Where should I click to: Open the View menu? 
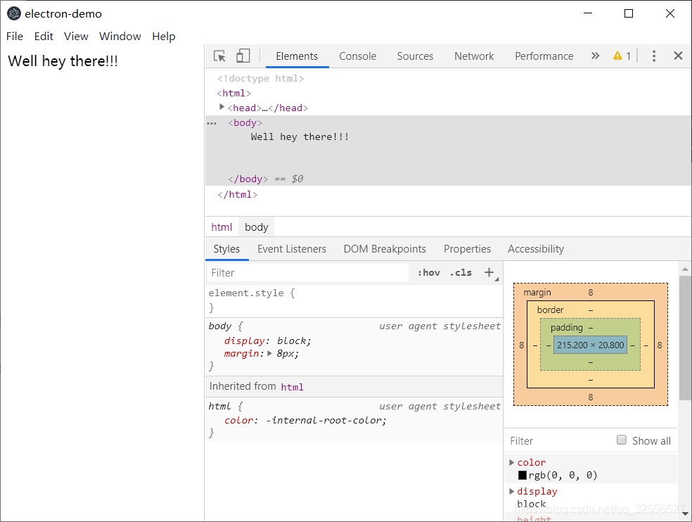pos(76,36)
